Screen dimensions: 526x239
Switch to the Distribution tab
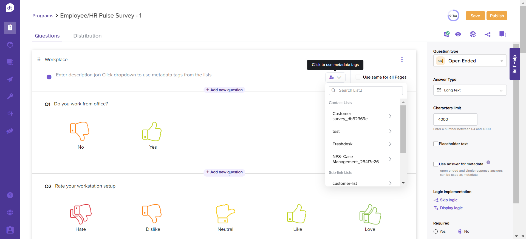(x=87, y=36)
